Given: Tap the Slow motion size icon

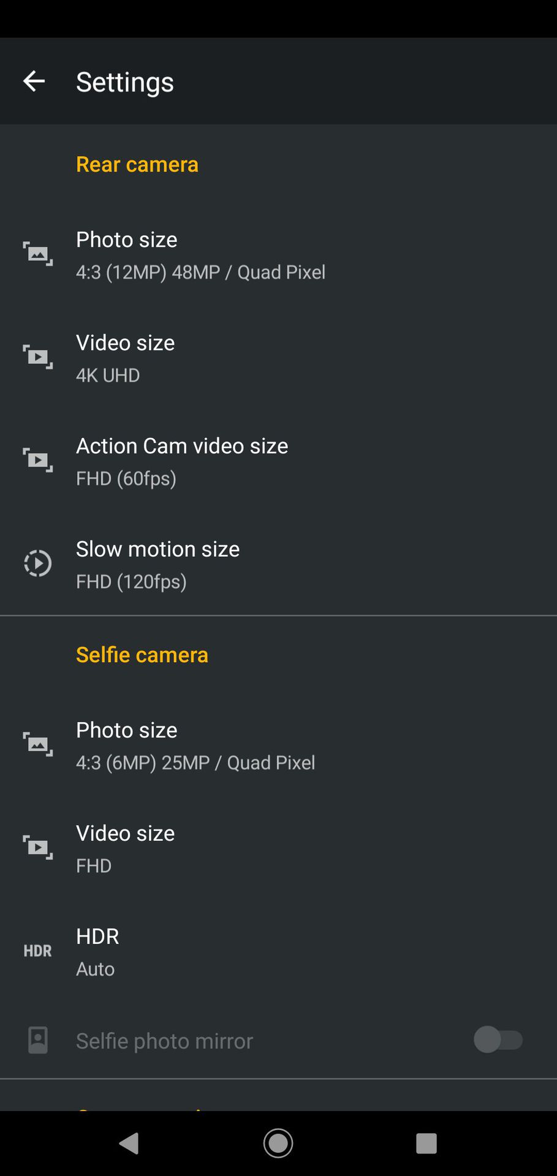Looking at the screenshot, I should (x=38, y=563).
